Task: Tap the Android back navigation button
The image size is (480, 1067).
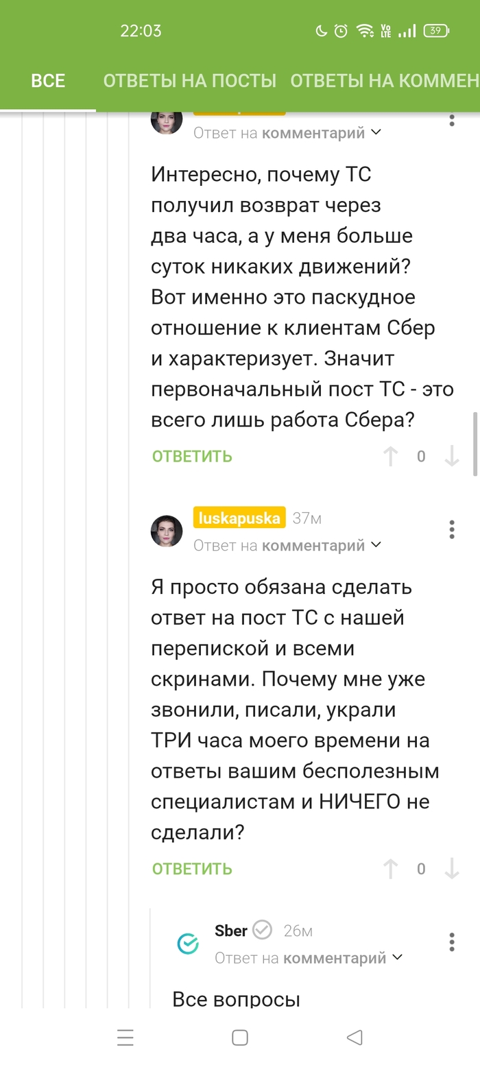Action: point(355,1038)
